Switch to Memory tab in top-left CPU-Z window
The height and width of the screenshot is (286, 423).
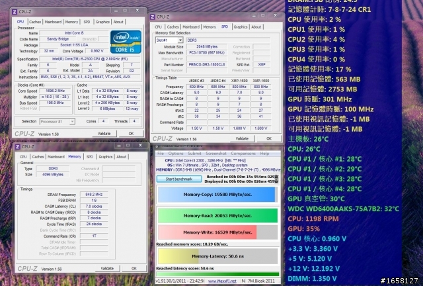(x=71, y=22)
